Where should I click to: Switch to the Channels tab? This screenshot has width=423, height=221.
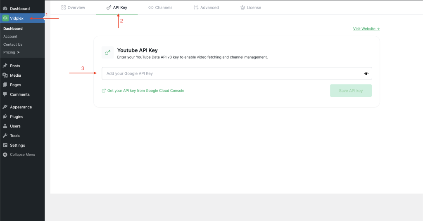coord(160,7)
